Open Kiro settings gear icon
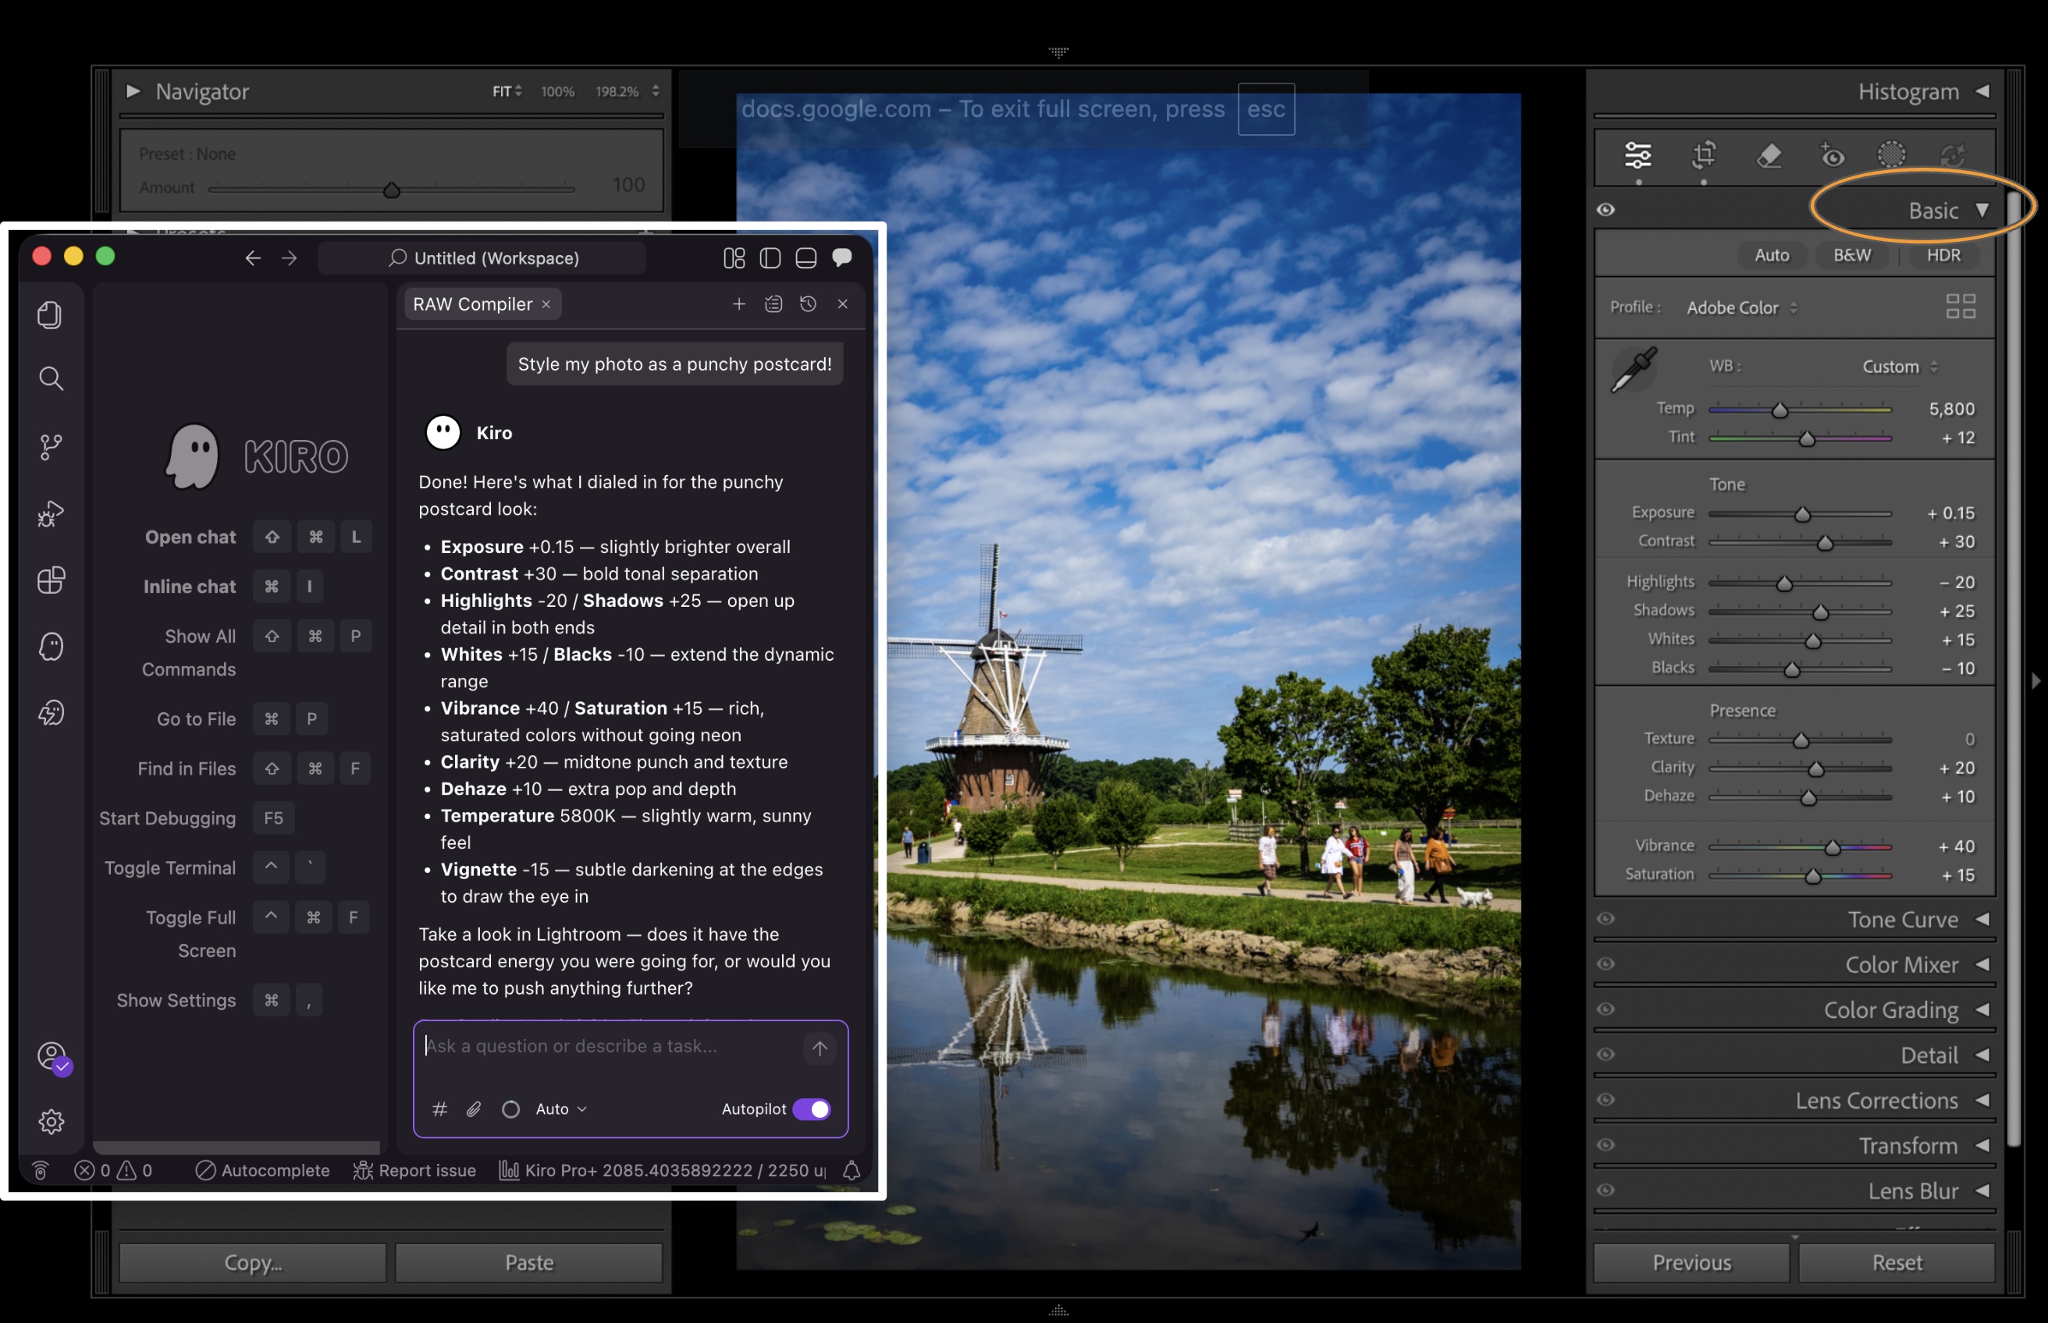2048x1323 pixels. click(x=51, y=1121)
